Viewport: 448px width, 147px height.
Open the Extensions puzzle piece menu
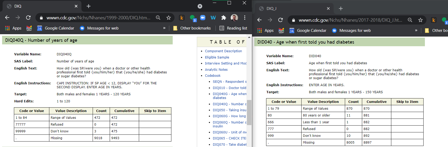click(224, 17)
